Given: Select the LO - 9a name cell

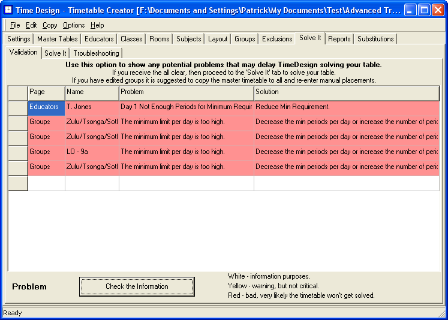Looking at the screenshot, I should pyautogui.click(x=92, y=152).
